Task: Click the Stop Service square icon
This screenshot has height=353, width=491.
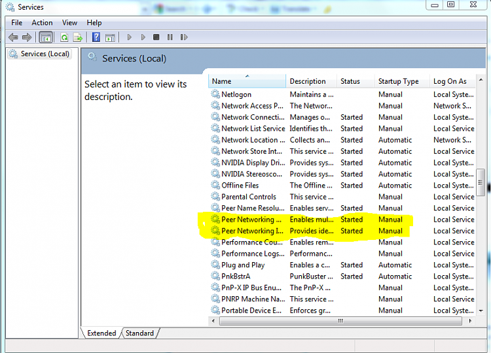Action: (156, 37)
